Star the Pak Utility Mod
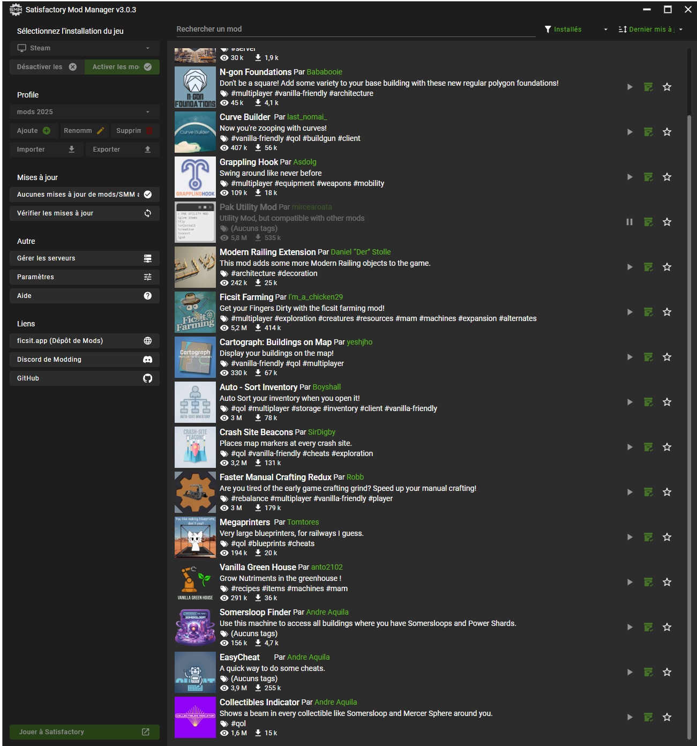 (667, 222)
